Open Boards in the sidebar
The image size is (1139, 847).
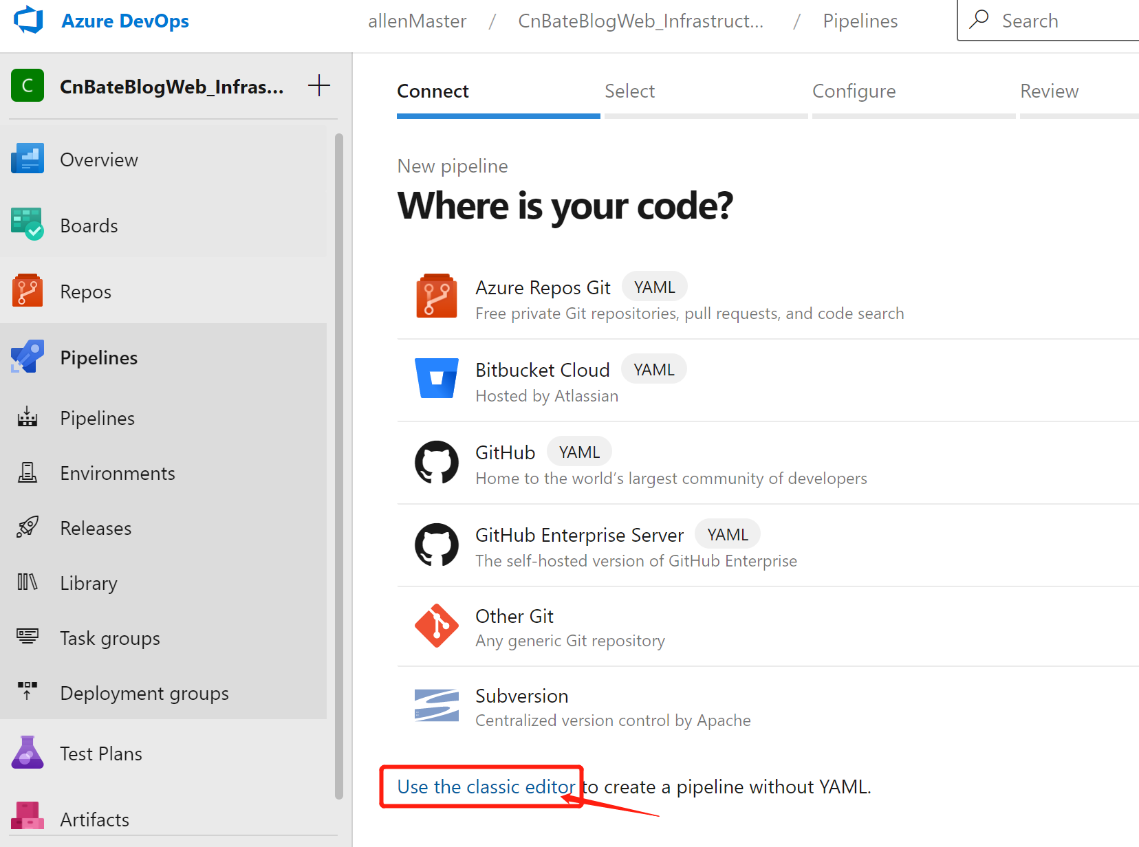(x=89, y=226)
